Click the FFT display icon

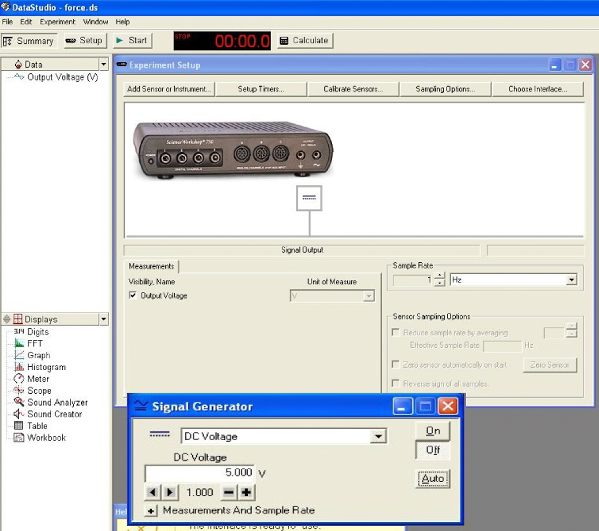point(19,343)
